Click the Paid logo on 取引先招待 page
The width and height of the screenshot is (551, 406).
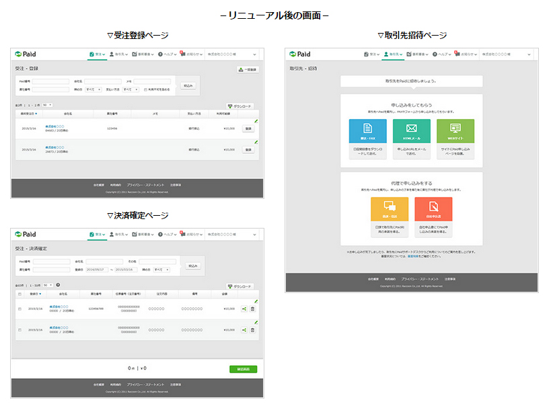pyautogui.click(x=300, y=54)
